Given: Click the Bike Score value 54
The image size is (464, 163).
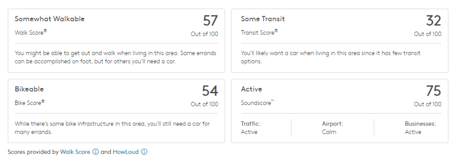Looking at the screenshot, I should coord(210,91).
